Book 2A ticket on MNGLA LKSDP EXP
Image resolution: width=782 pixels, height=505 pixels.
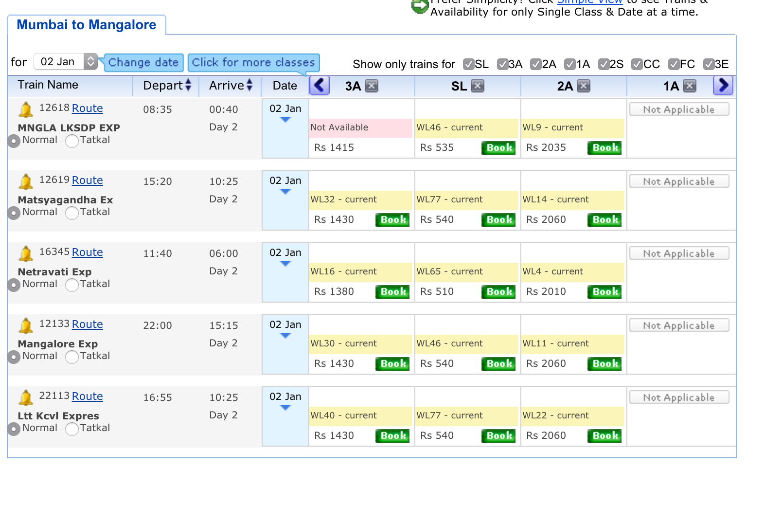click(604, 148)
